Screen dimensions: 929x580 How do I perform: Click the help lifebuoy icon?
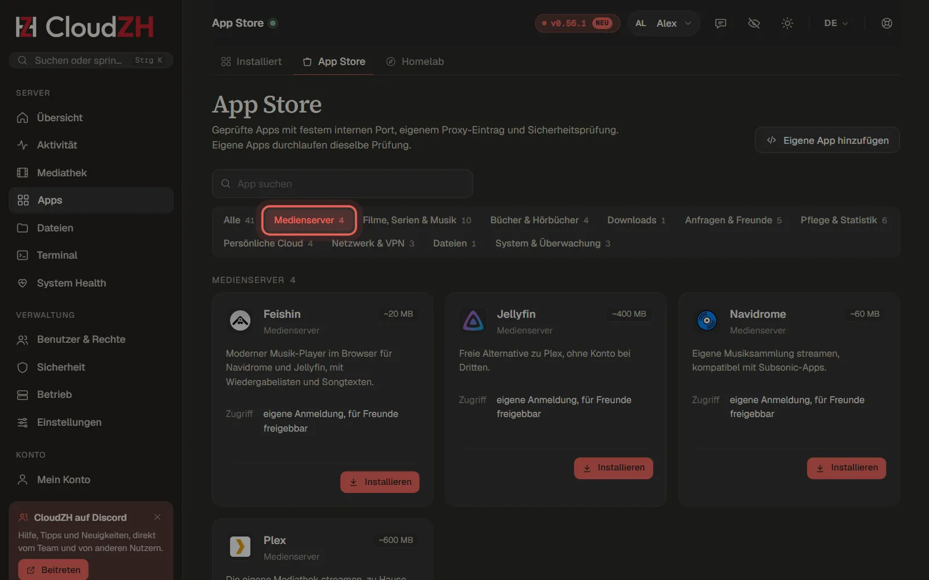pyautogui.click(x=887, y=23)
